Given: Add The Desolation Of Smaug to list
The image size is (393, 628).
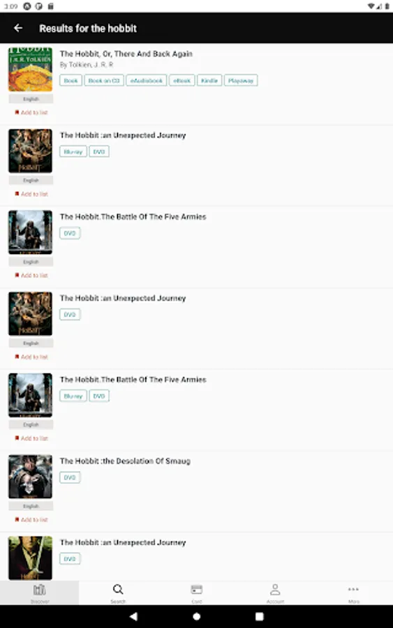Looking at the screenshot, I should [x=31, y=520].
